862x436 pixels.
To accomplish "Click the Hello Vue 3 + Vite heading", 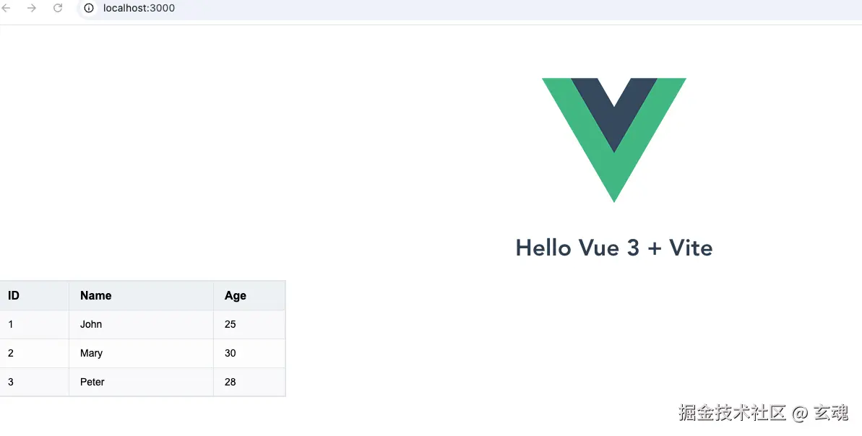I will pos(613,248).
